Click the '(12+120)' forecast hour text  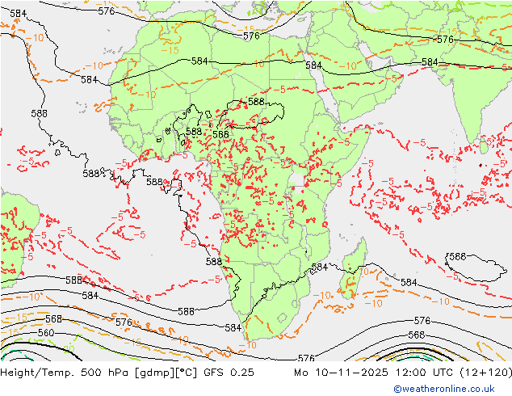[x=486, y=372]
